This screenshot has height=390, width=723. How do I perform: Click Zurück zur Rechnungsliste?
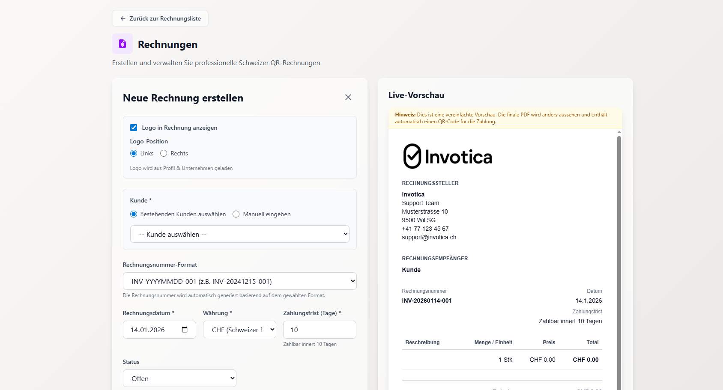[x=160, y=18]
